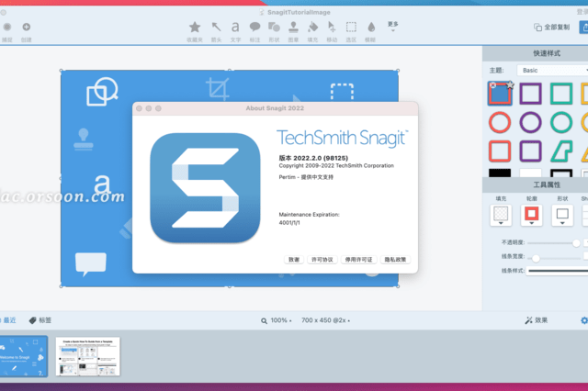Select the Blur (模糊) droplet tool
The height and width of the screenshot is (391, 588).
point(371,27)
